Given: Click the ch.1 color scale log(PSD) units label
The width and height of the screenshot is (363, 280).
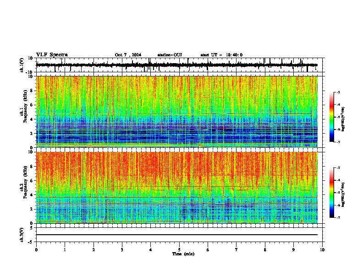Looking at the screenshot, I should (343, 119).
